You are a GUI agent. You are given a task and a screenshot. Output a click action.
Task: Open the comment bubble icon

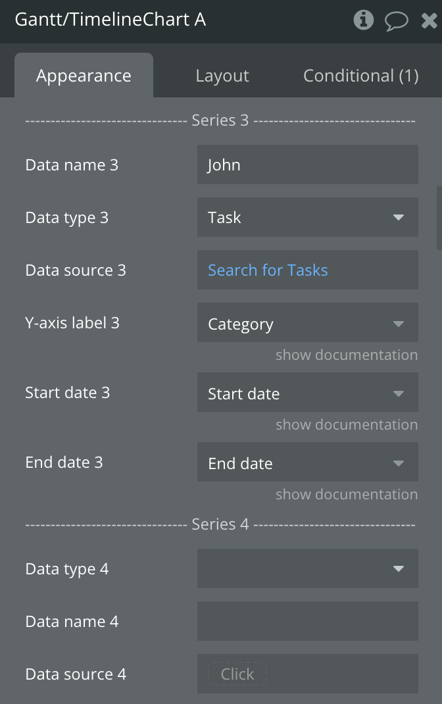tap(396, 21)
